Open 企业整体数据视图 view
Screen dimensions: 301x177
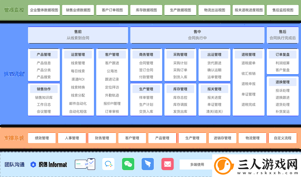[44, 10]
